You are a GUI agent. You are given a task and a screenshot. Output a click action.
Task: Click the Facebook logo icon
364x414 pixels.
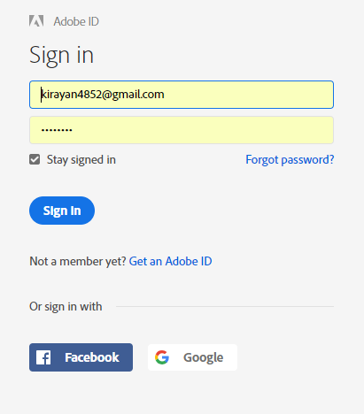[43, 357]
